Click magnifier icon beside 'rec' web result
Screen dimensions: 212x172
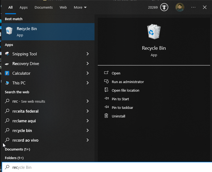click(7, 101)
